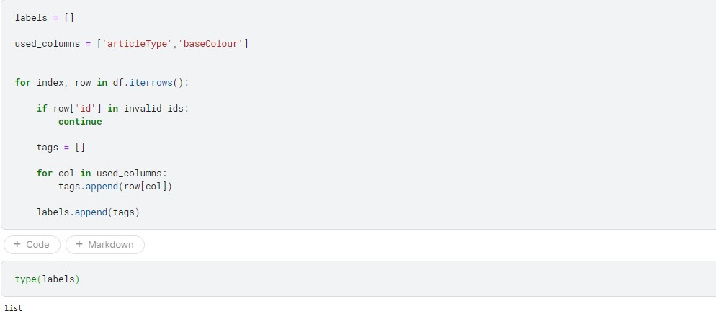This screenshot has width=716, height=319.
Task: Click the plus icon on Markdown button
Action: (79, 245)
